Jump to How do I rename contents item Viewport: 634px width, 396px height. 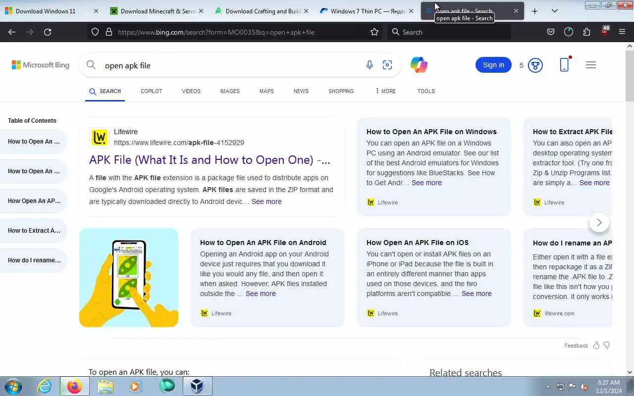(34, 260)
